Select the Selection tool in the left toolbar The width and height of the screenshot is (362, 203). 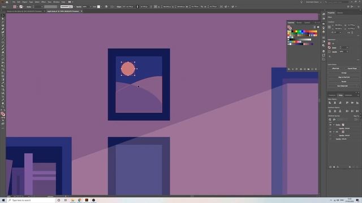click(x=3, y=15)
